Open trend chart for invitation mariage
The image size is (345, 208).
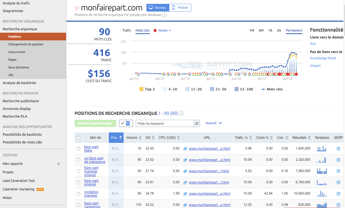pyautogui.click(x=322, y=194)
